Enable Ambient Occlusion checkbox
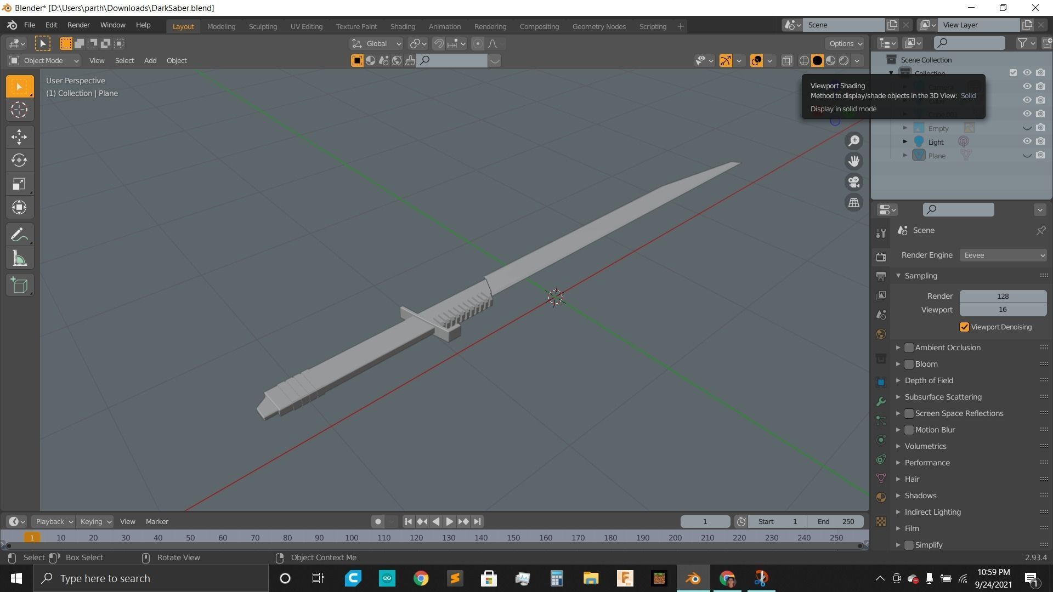The image size is (1053, 592). [909, 348]
